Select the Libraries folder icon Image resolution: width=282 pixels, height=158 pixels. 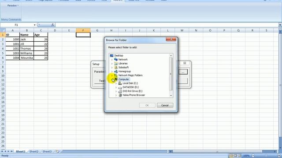[116, 63]
